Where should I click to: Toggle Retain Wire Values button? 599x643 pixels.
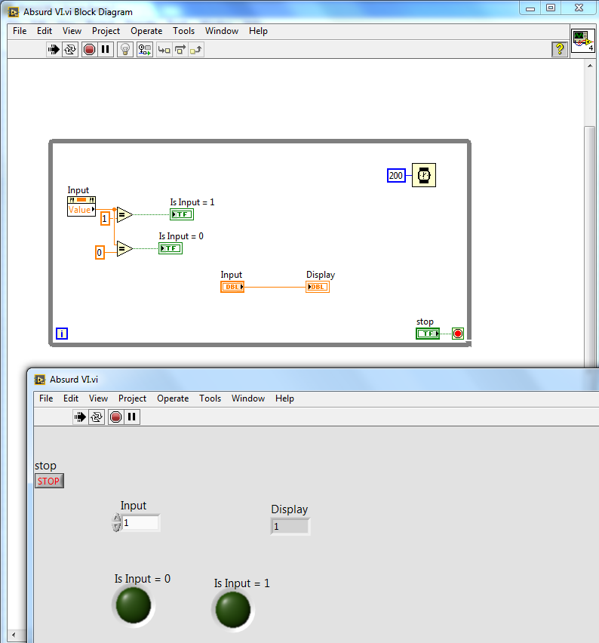pos(144,50)
